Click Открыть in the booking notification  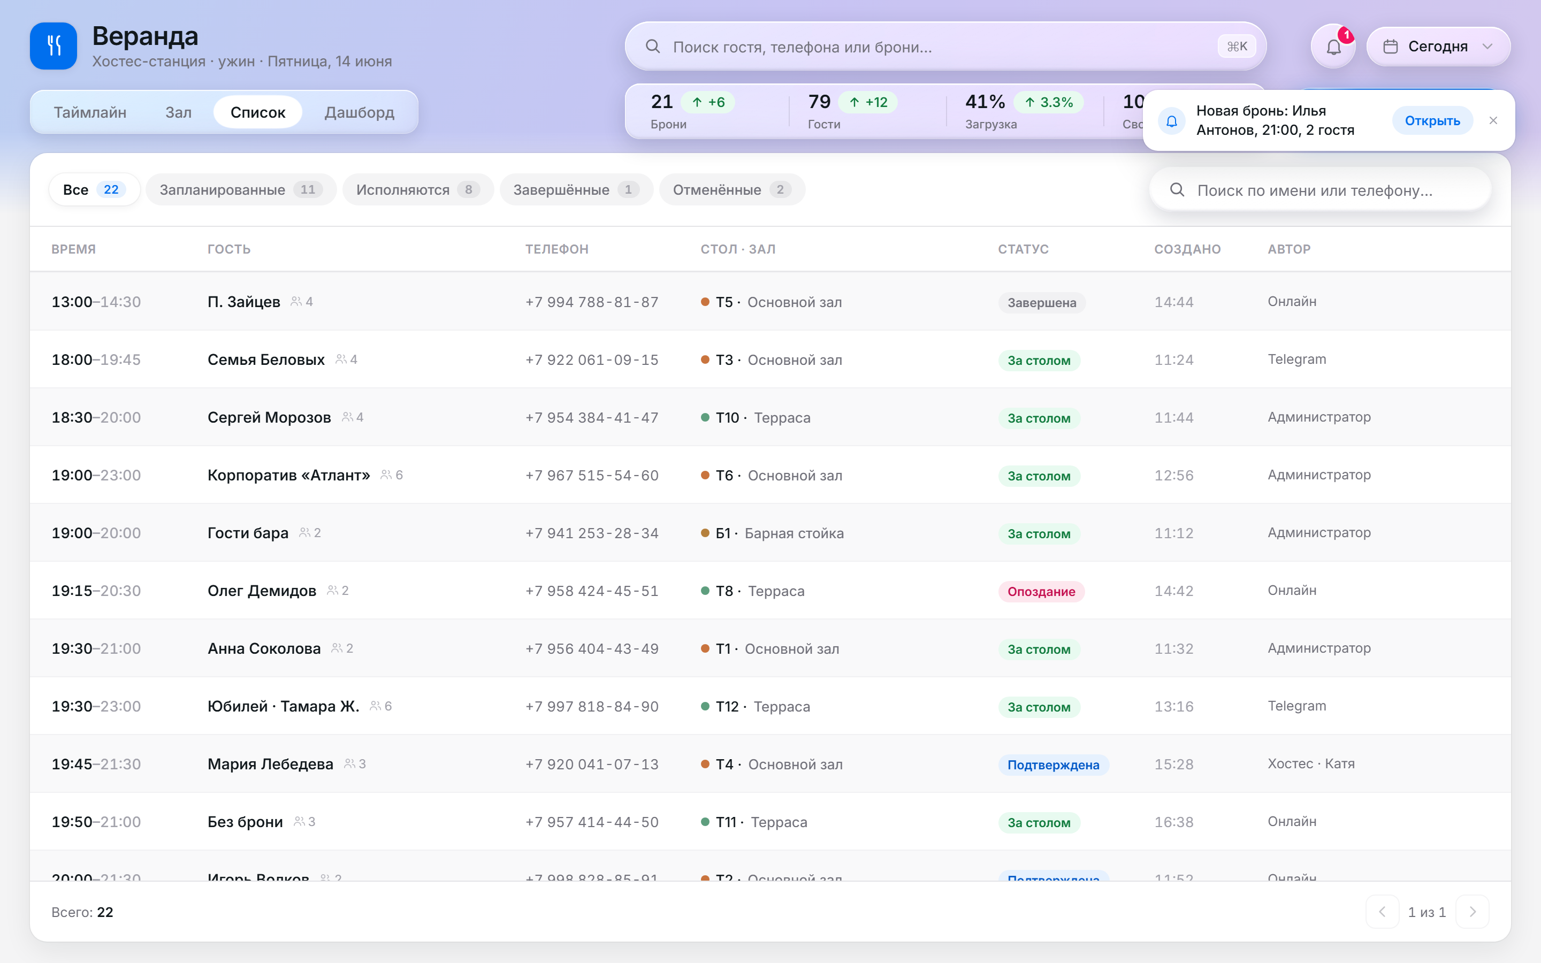[x=1432, y=121]
